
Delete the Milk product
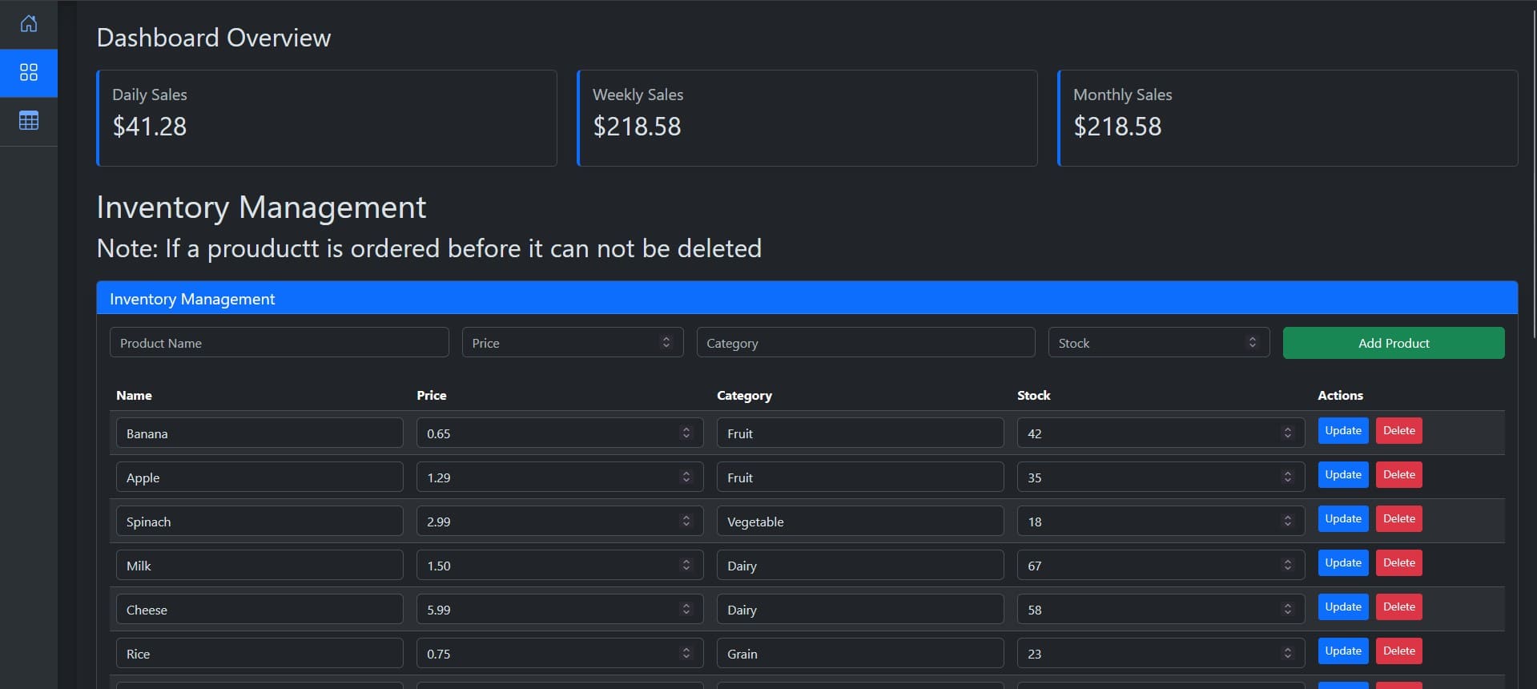click(1398, 563)
